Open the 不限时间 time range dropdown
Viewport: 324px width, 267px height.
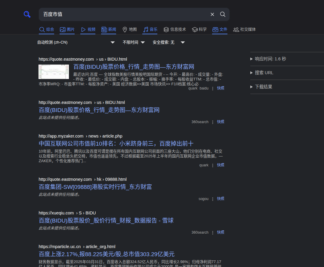pos(134,42)
